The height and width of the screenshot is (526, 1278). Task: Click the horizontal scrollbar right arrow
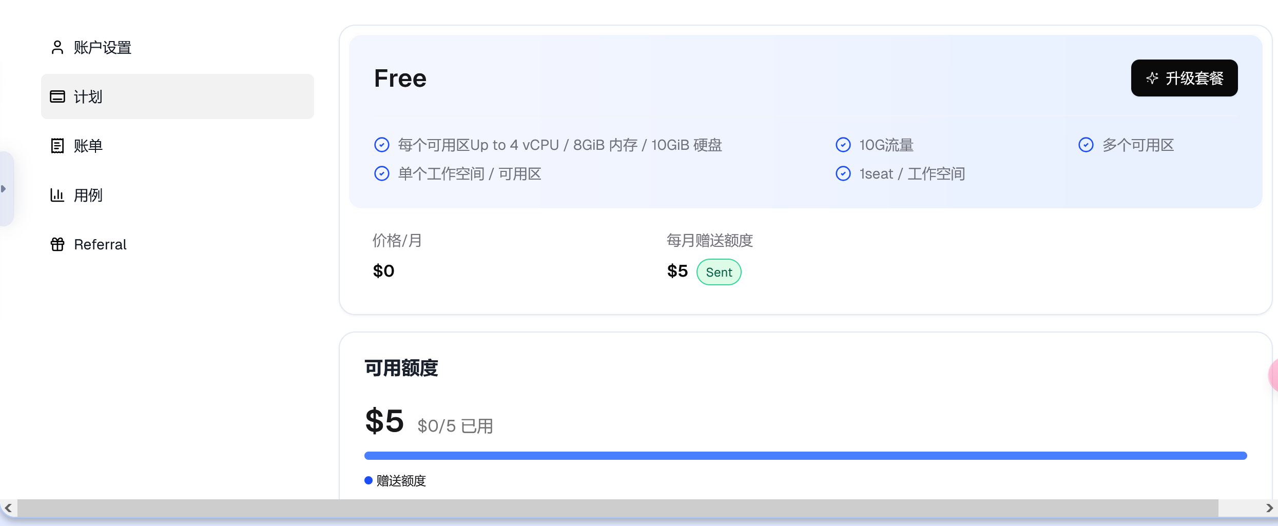[x=1269, y=508]
